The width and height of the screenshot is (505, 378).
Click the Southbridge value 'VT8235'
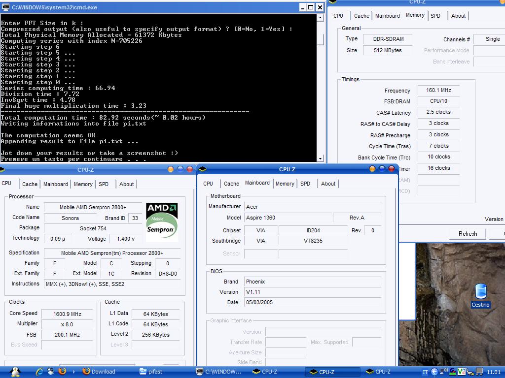(x=313, y=241)
